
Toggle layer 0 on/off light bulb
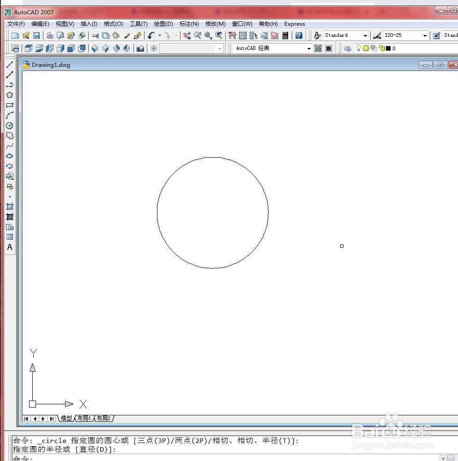(358, 48)
